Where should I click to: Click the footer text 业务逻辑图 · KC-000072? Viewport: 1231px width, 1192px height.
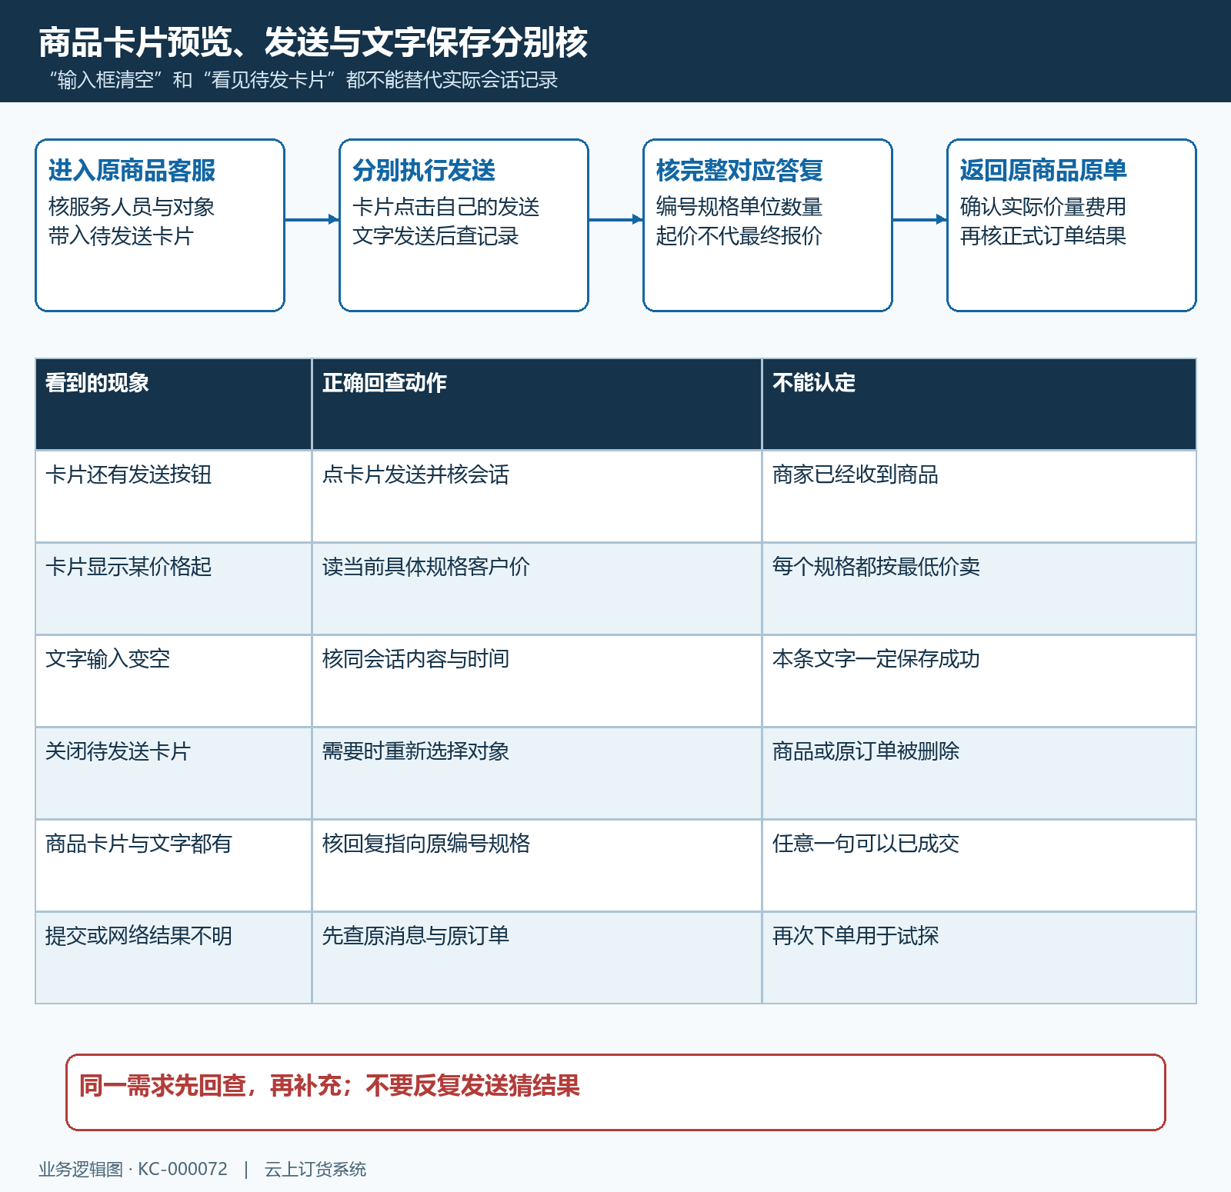point(133,1169)
